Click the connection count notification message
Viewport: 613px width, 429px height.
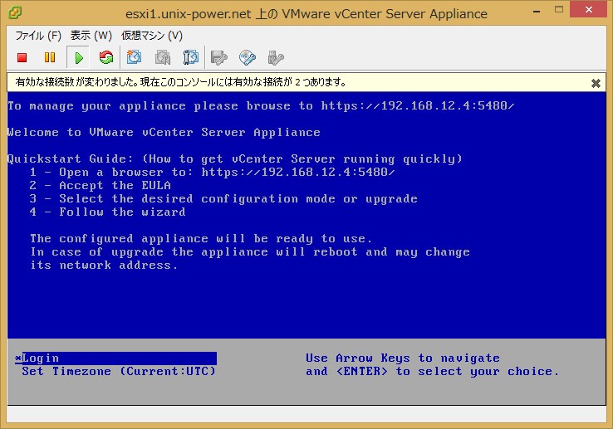pos(181,82)
